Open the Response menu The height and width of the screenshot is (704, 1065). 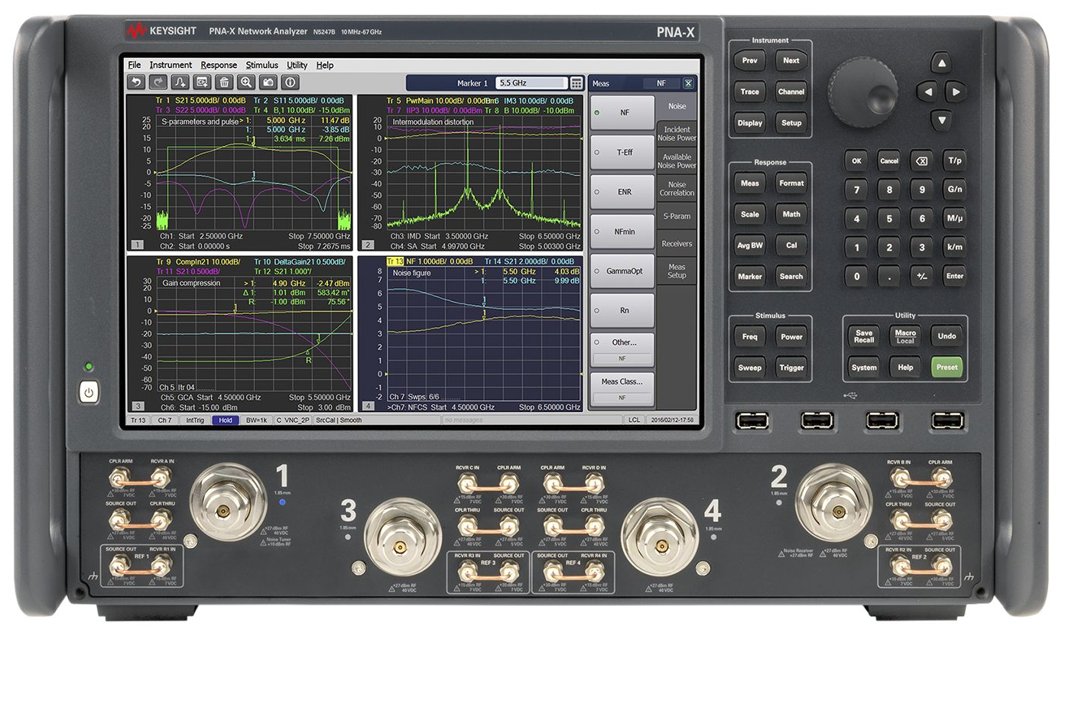click(x=219, y=65)
